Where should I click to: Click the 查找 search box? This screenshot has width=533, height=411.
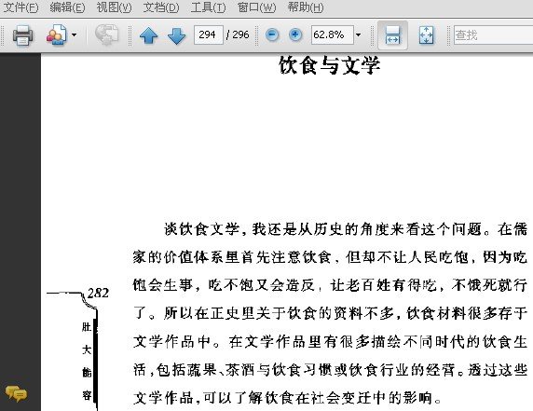[493, 34]
